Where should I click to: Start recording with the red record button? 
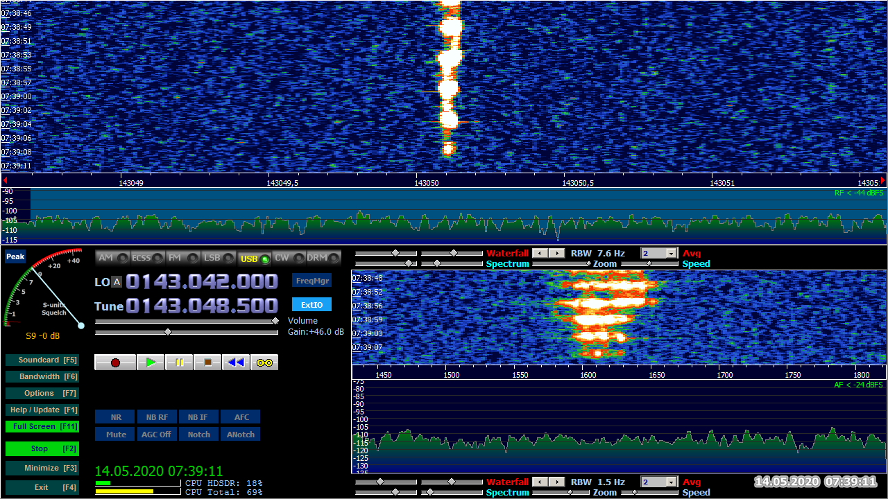[x=115, y=362]
